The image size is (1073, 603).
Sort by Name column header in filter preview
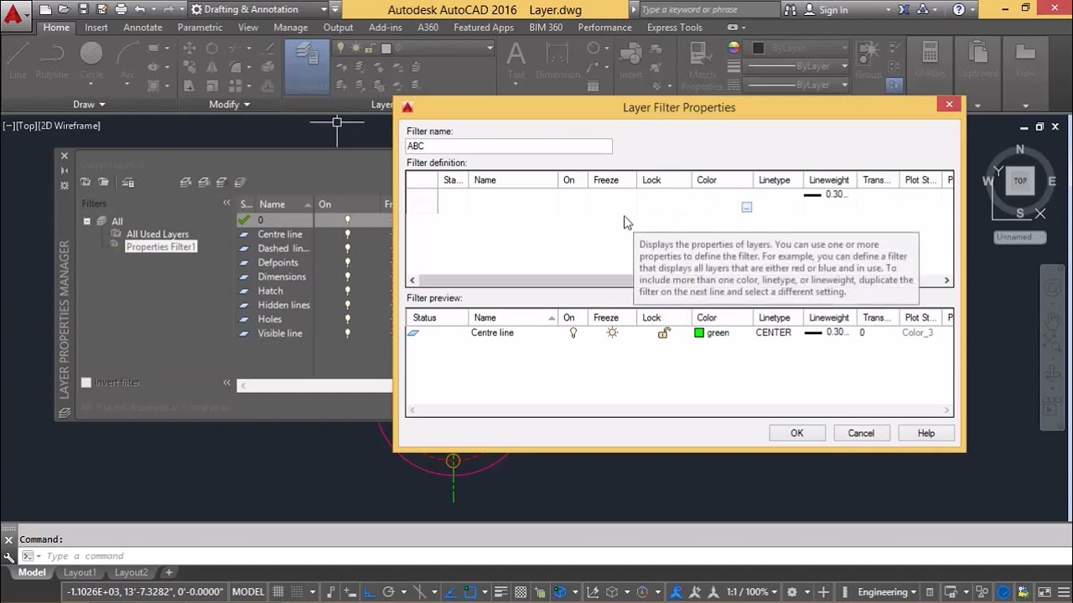click(513, 317)
